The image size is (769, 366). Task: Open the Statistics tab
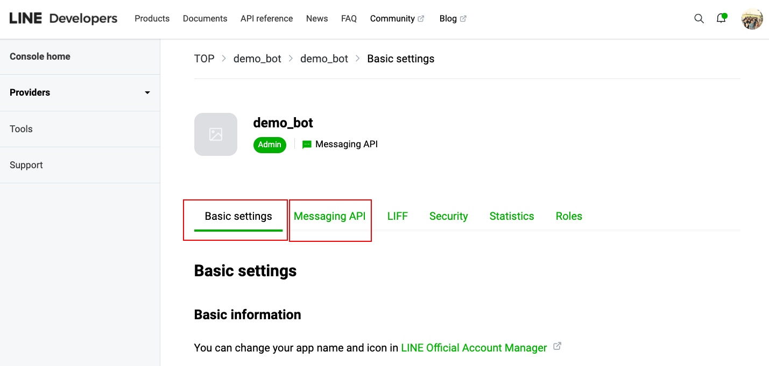(511, 217)
